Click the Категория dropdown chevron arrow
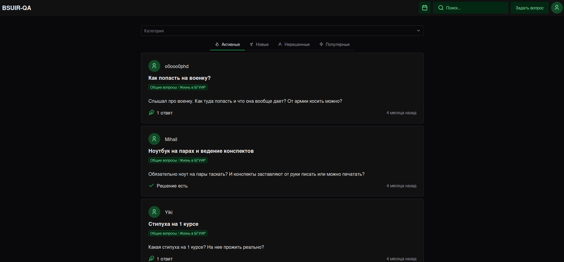Image resolution: width=564 pixels, height=262 pixels. pyautogui.click(x=418, y=31)
